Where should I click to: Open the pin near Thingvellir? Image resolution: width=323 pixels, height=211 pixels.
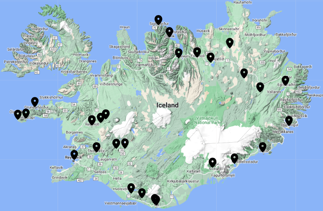pos(96,146)
